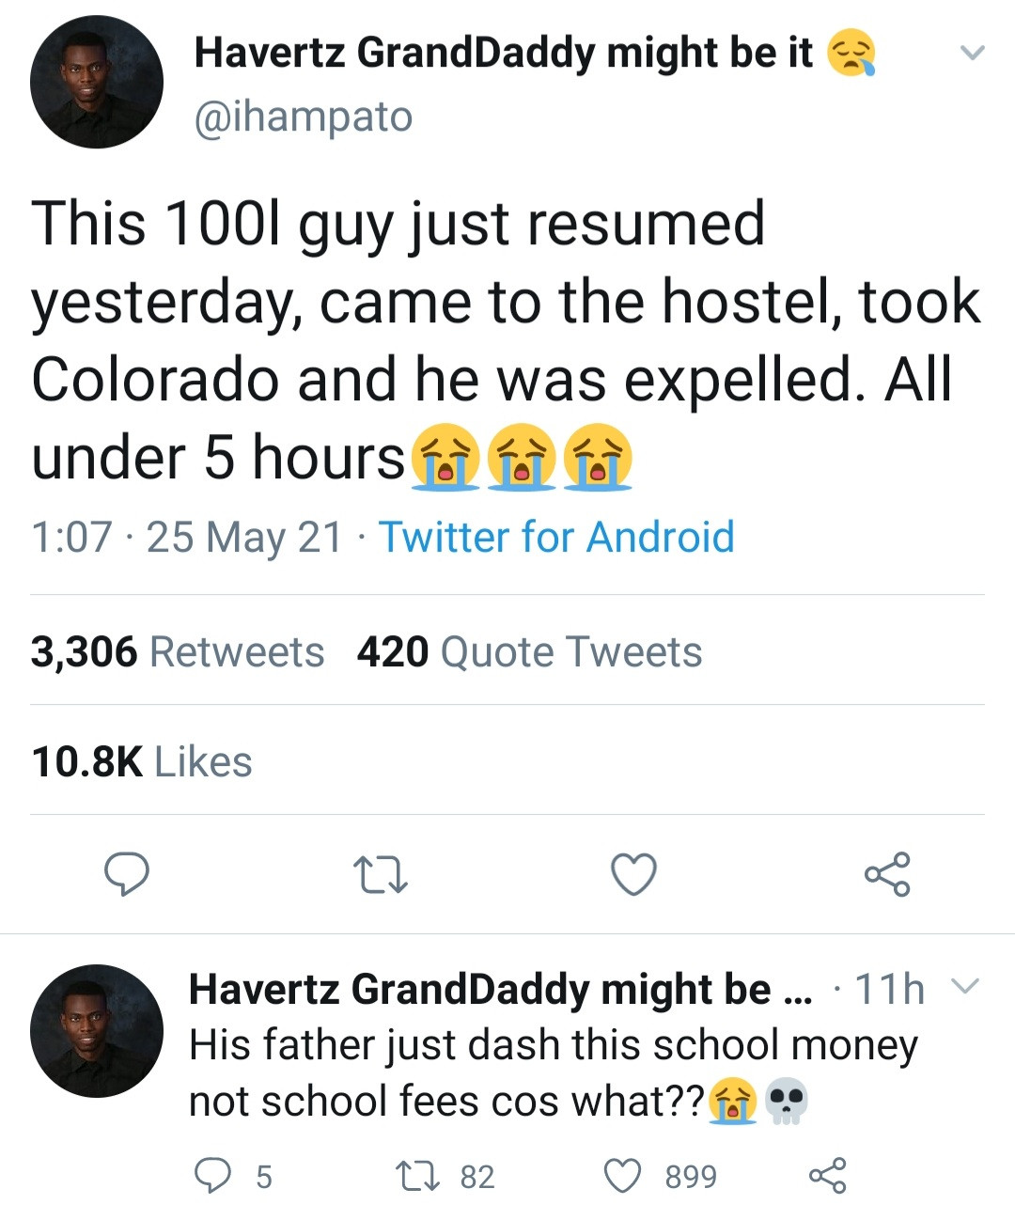Share the main tweet
This screenshot has height=1220, width=1015.
tap(887, 874)
